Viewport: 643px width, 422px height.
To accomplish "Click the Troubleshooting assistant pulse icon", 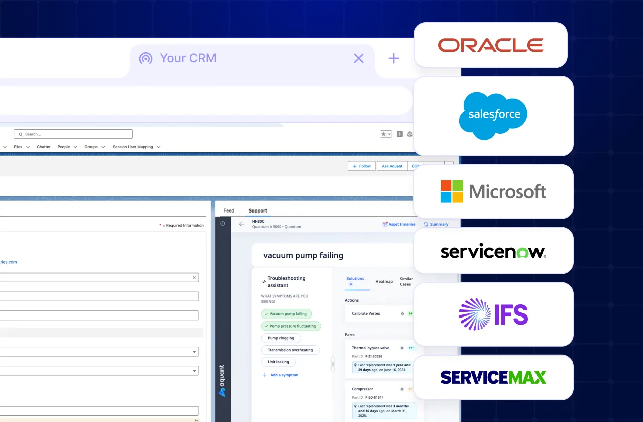I will pyautogui.click(x=264, y=282).
